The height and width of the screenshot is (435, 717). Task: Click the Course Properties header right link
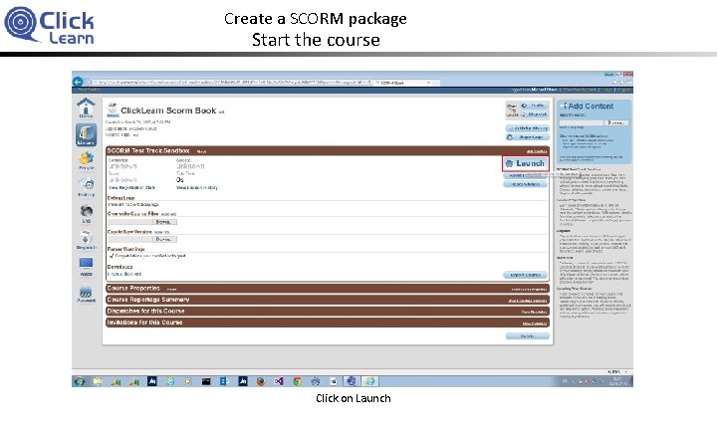click(x=530, y=290)
